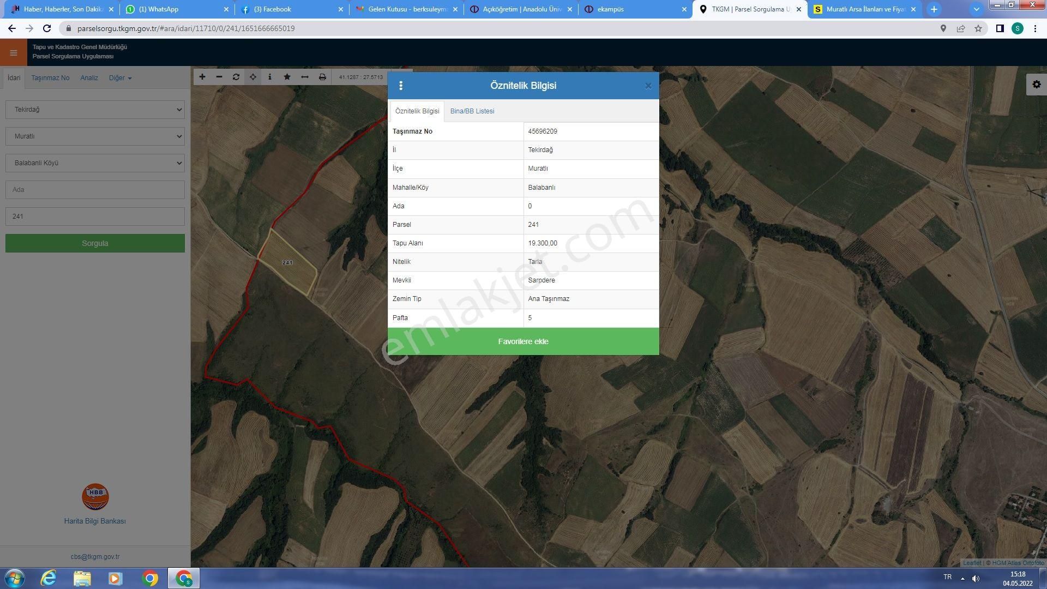Viewport: 1047px width, 589px height.
Task: Open map settings gear icon
Action: click(x=1036, y=85)
